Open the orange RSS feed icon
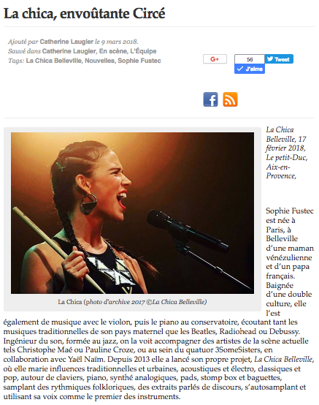 pos(230,99)
